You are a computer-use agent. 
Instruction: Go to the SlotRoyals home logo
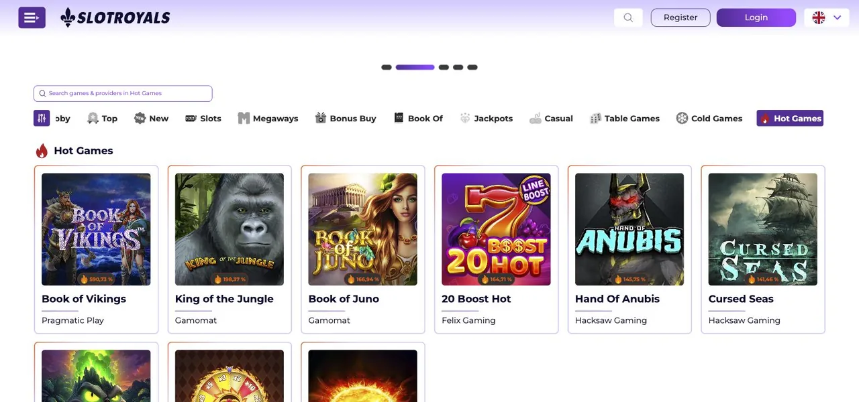[115, 17]
